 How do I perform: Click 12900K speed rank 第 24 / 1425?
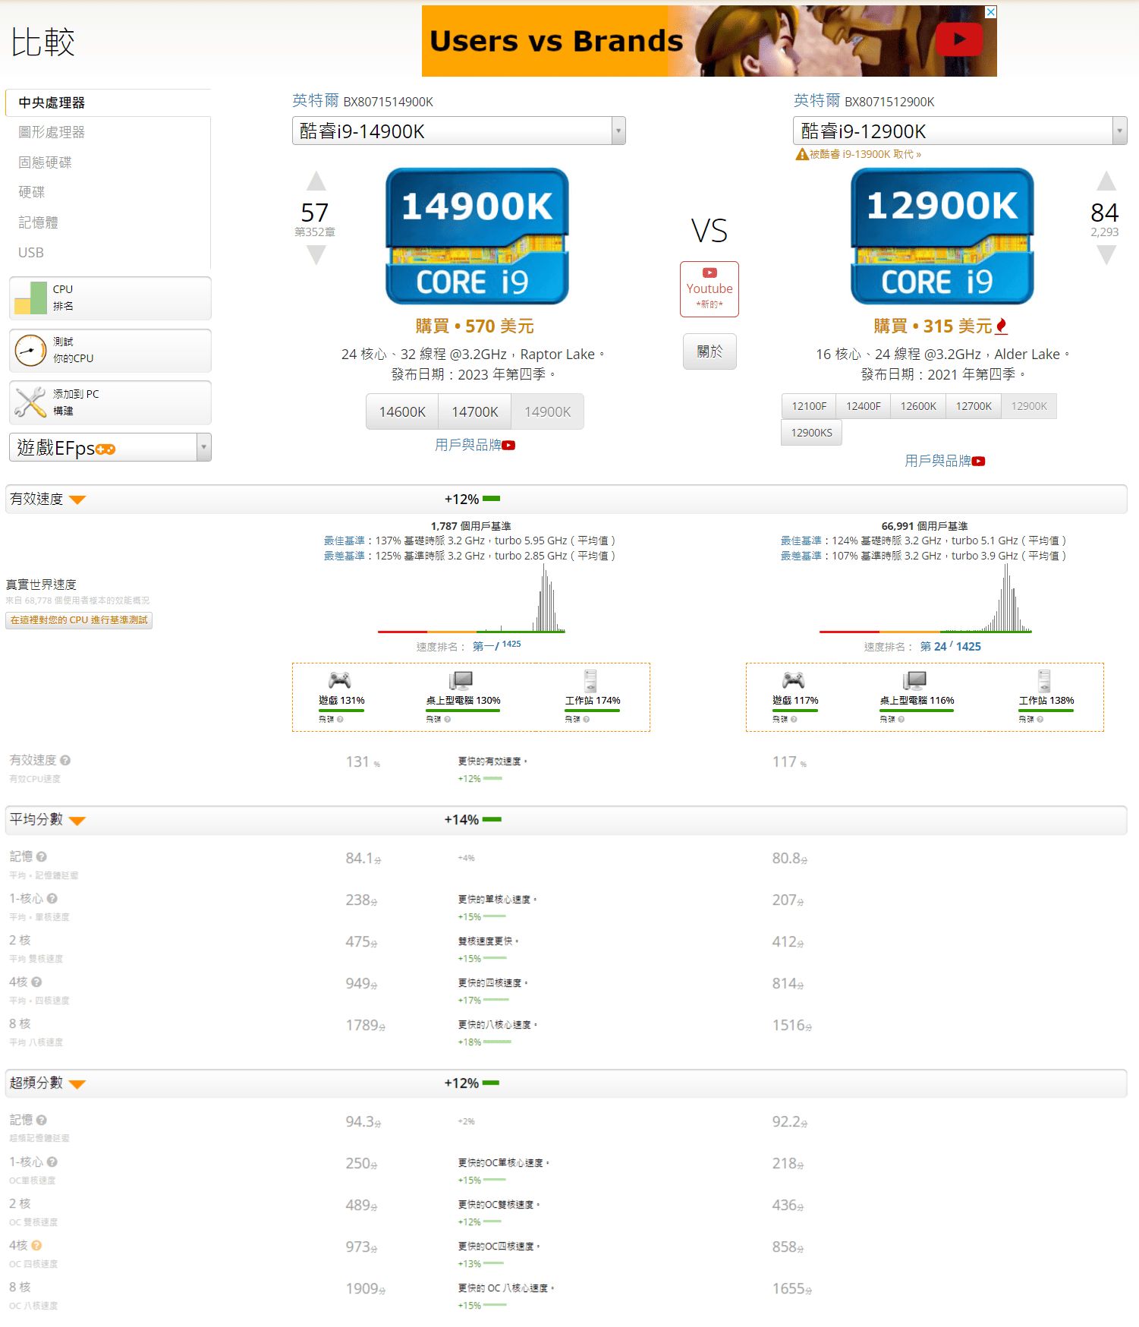click(950, 647)
